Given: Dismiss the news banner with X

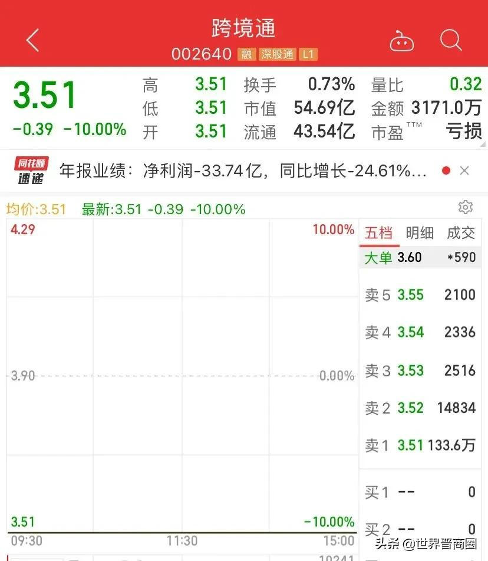Looking at the screenshot, I should (x=464, y=170).
